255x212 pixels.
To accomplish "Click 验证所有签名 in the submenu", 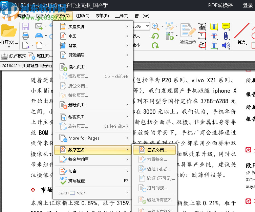I will point(154,200).
